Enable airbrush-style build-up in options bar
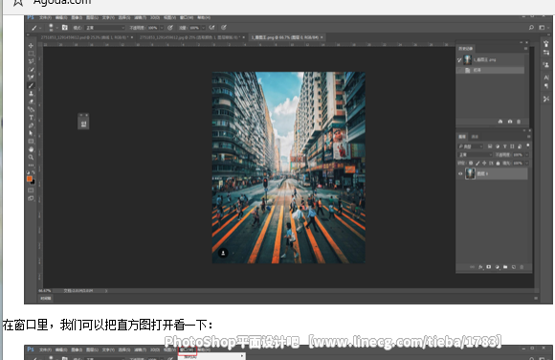 [211, 27]
